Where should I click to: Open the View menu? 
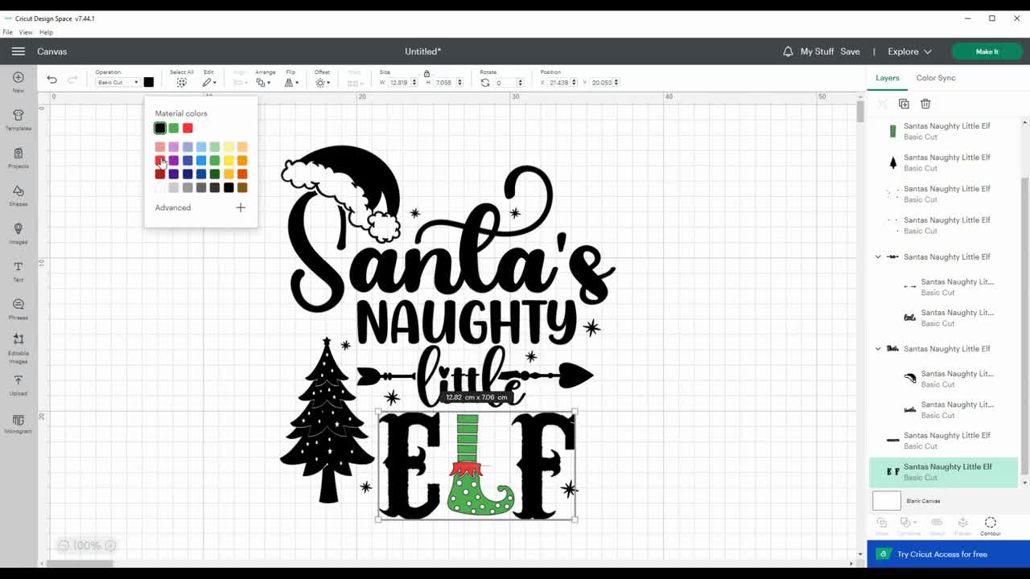point(26,32)
